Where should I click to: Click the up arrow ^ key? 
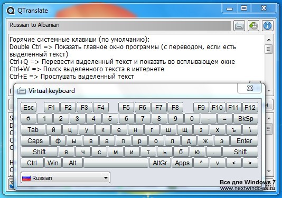[x=201, y=163]
